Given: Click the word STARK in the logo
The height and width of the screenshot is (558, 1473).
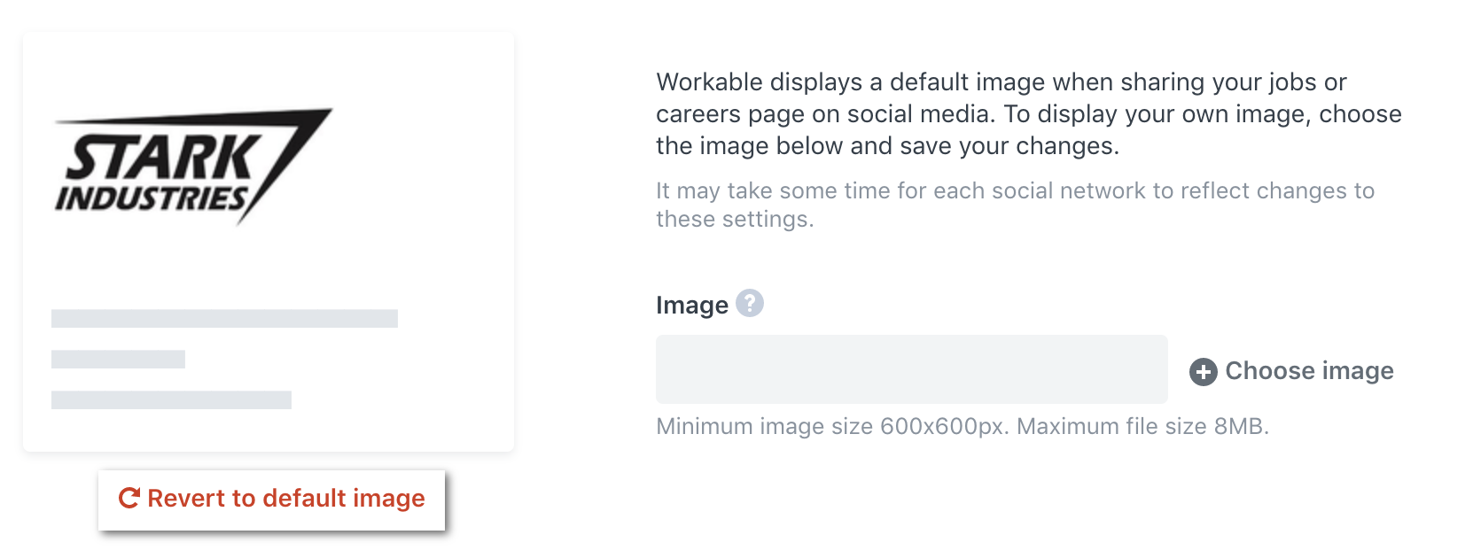Looking at the screenshot, I should 164,158.
